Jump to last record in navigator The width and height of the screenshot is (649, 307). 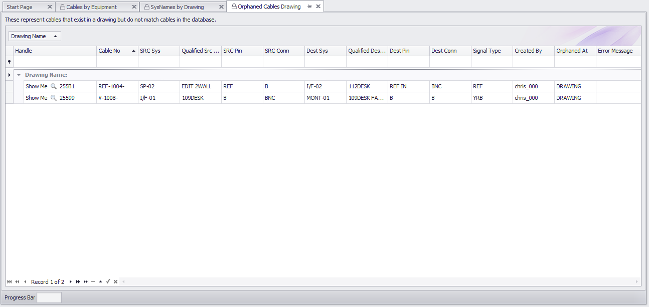[86, 282]
